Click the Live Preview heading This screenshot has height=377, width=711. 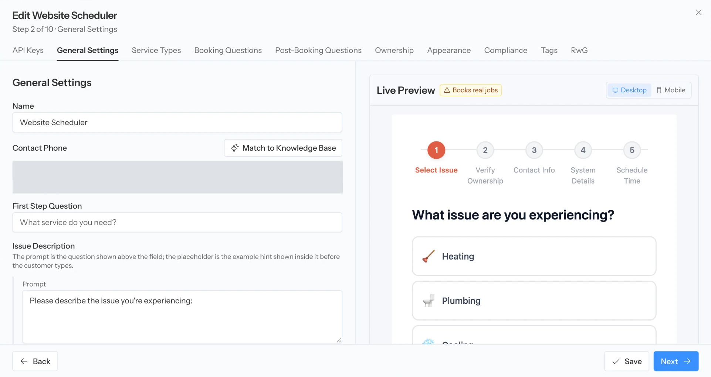[406, 90]
